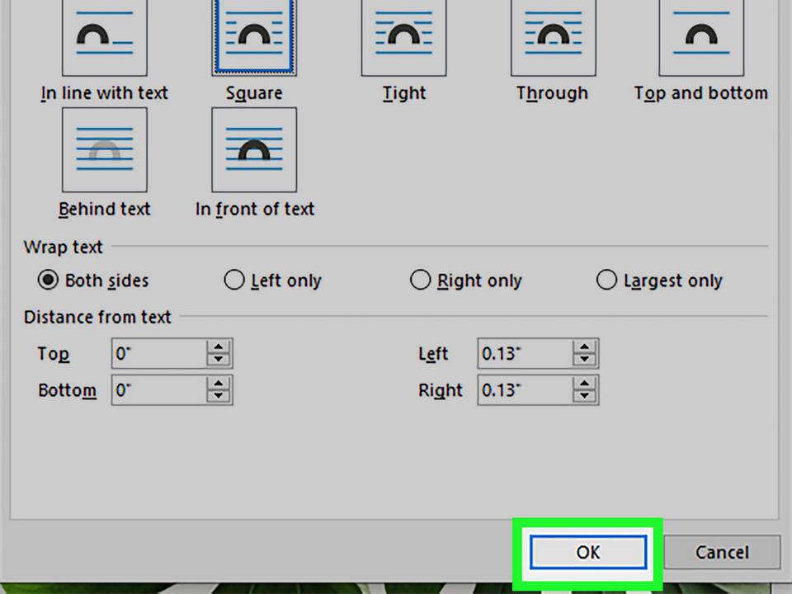Decrease the Left distance value
This screenshot has height=594, width=792.
[584, 359]
